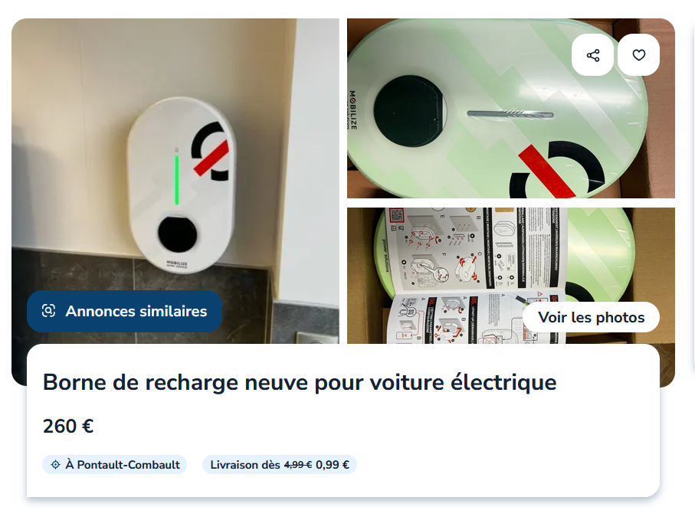
Task: Click the adjacent card edge at far right
Action: (693, 199)
